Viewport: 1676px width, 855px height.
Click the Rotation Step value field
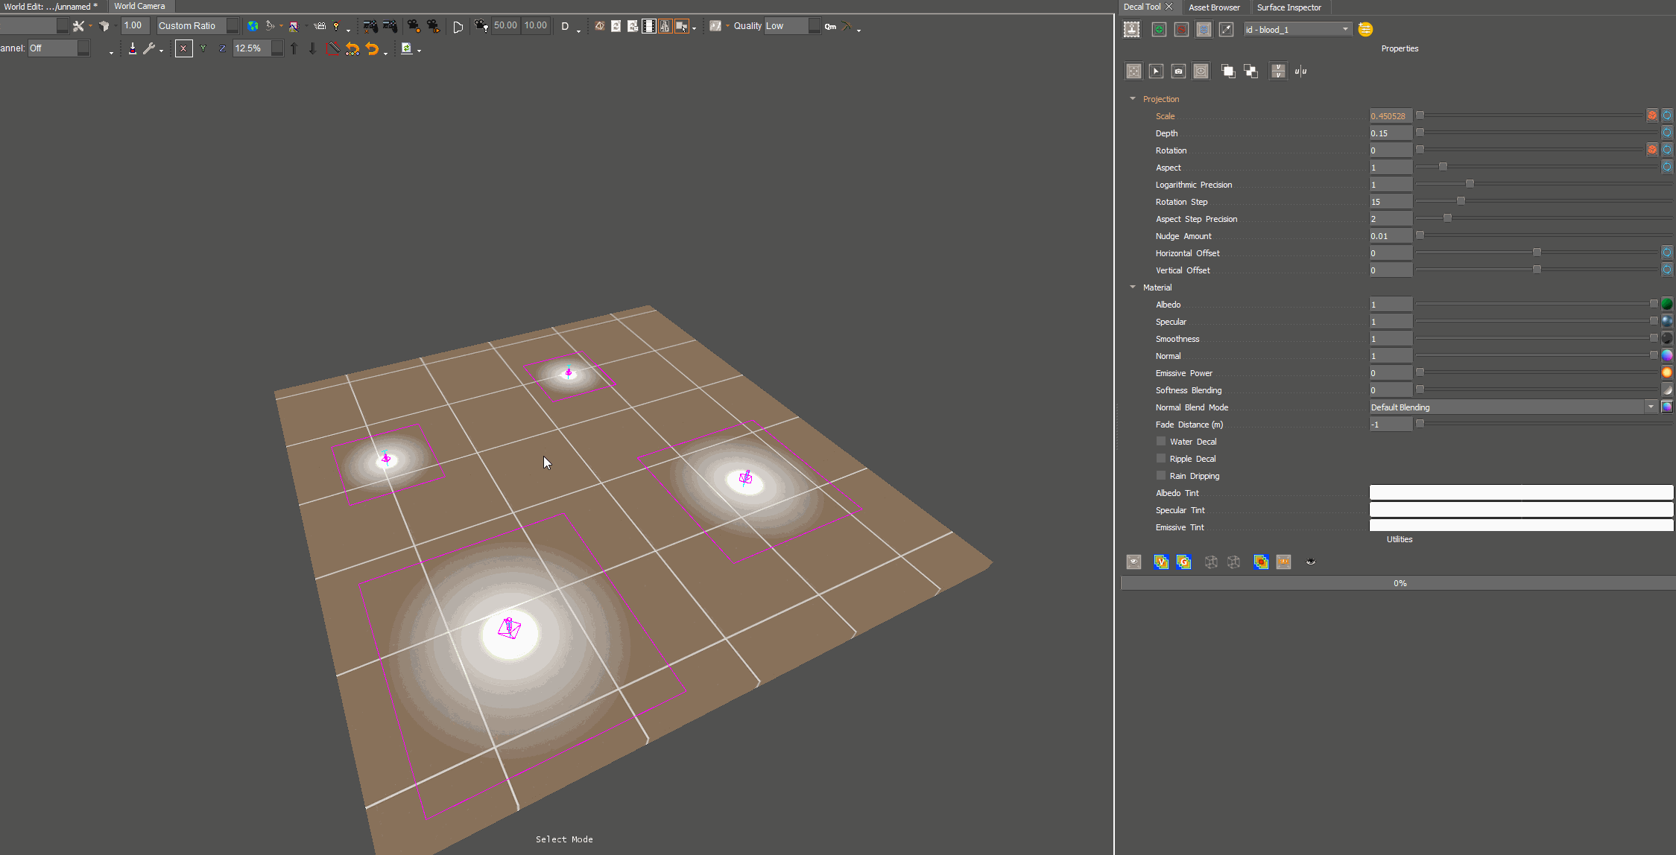coord(1391,202)
